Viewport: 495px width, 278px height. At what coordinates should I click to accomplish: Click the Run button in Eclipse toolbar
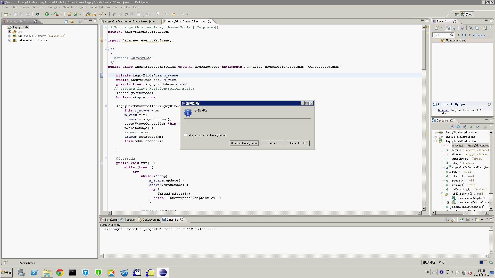[47, 14]
